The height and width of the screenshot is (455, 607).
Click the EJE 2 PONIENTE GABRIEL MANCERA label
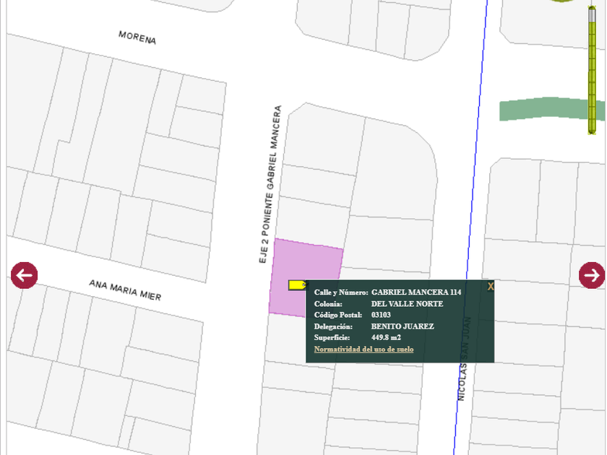pyautogui.click(x=270, y=184)
